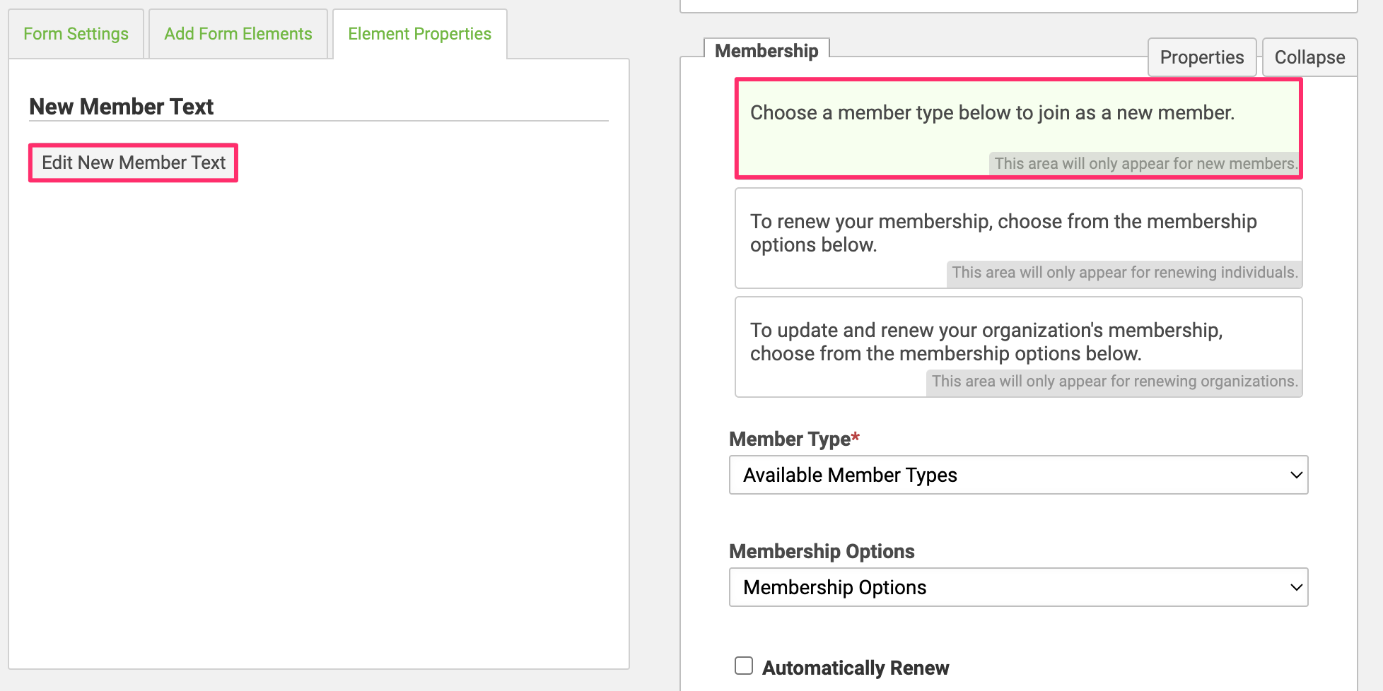Image resolution: width=1383 pixels, height=691 pixels.
Task: Click the Membership section title
Action: click(766, 51)
